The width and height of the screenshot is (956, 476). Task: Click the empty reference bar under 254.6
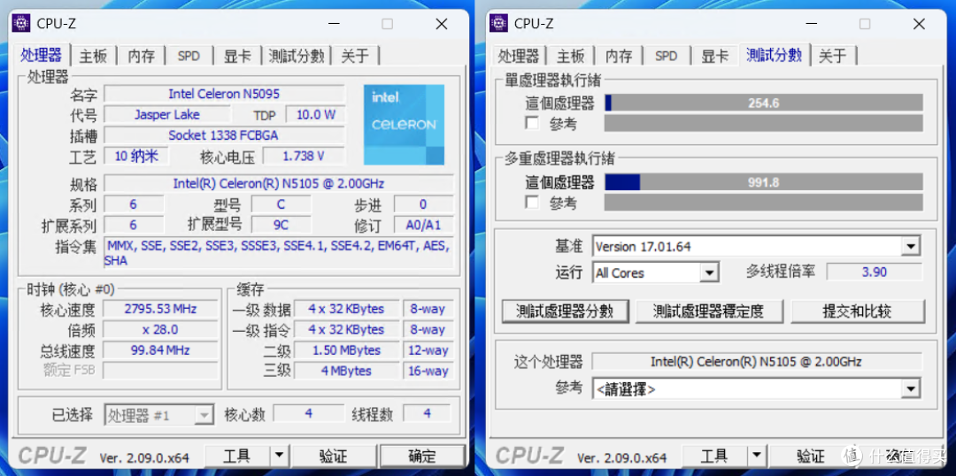coord(763,123)
